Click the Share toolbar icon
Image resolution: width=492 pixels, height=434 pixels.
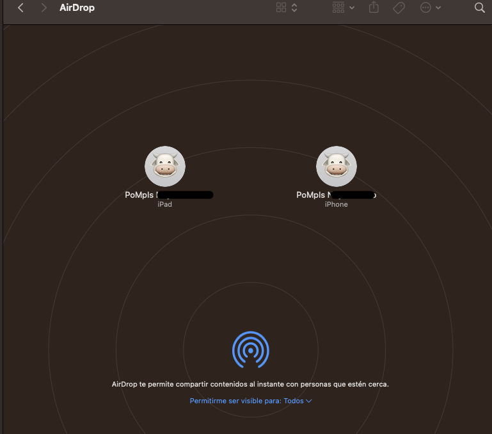coord(374,7)
